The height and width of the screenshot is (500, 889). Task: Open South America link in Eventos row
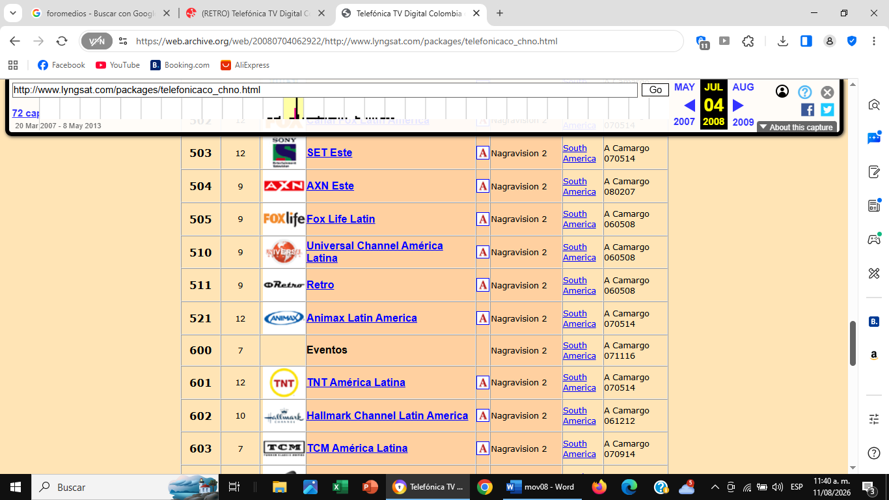pyautogui.click(x=579, y=350)
